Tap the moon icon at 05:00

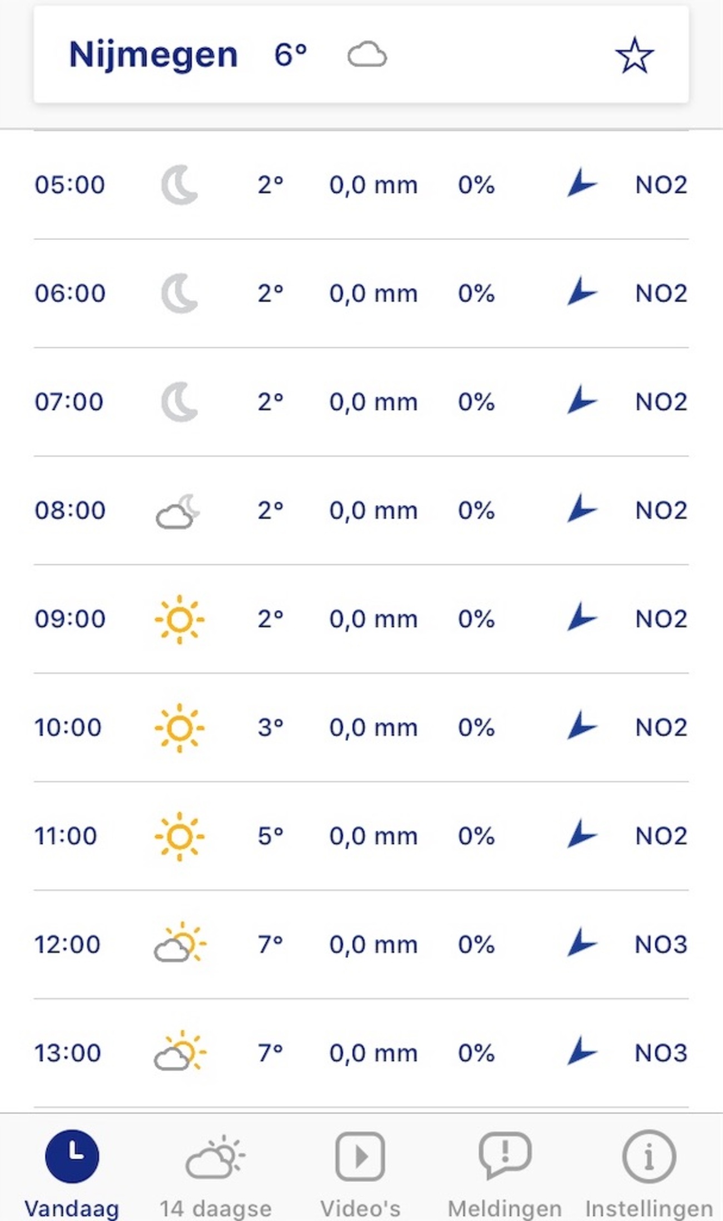point(179,185)
